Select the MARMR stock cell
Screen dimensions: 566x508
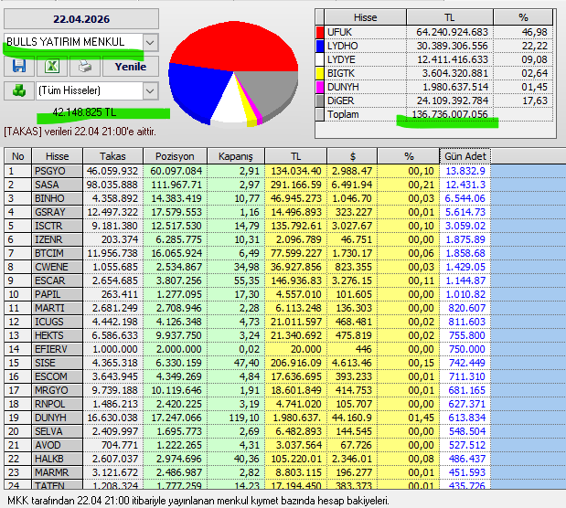tap(57, 472)
